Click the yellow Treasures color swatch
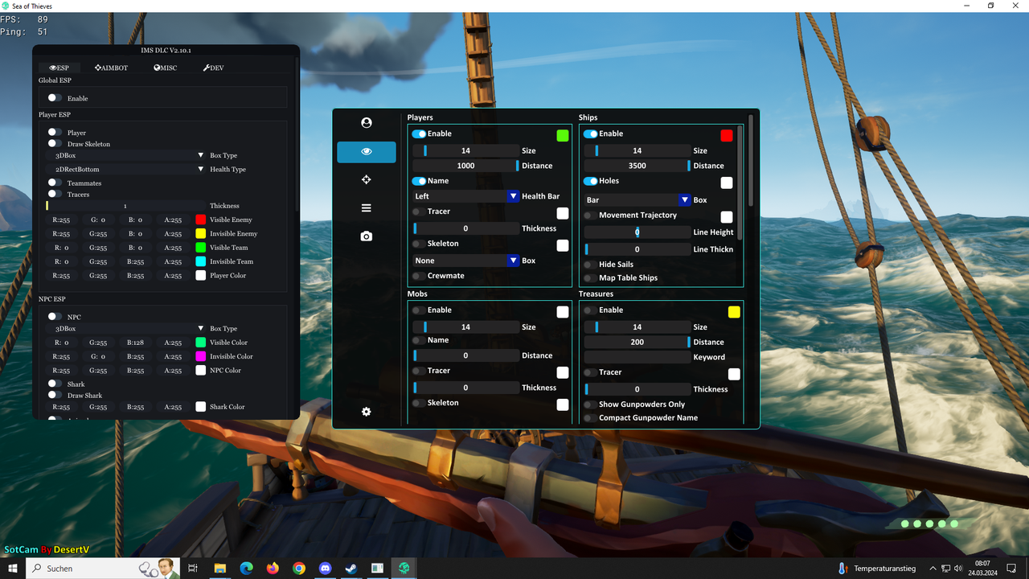1029x579 pixels. tap(734, 312)
